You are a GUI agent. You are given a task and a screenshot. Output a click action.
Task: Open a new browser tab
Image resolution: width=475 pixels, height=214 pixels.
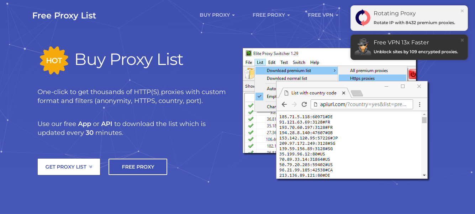[x=357, y=93]
